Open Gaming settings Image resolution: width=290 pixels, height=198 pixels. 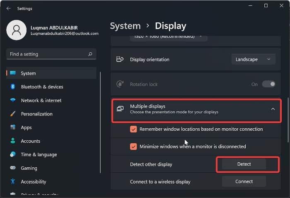coord(51,168)
